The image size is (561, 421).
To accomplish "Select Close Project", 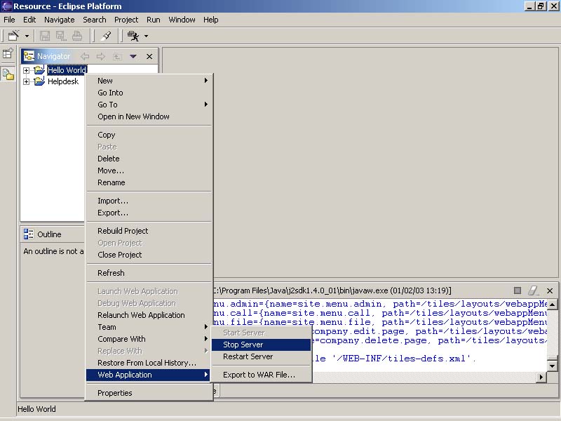I will (x=149, y=255).
